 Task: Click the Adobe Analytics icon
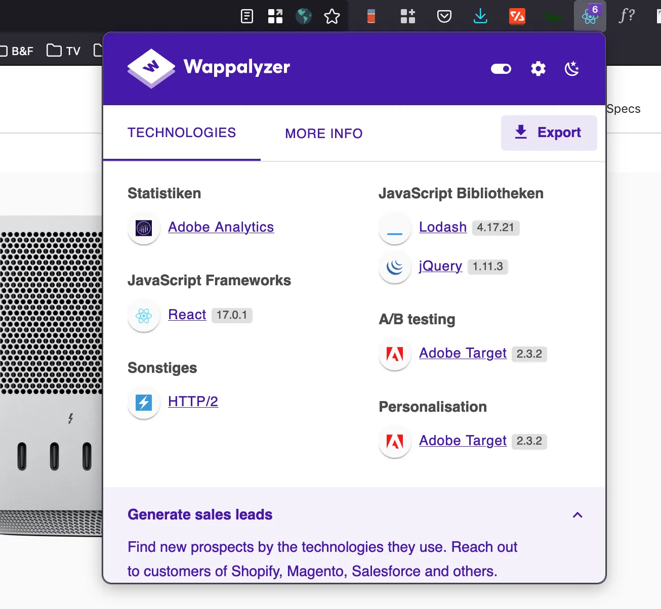point(144,228)
